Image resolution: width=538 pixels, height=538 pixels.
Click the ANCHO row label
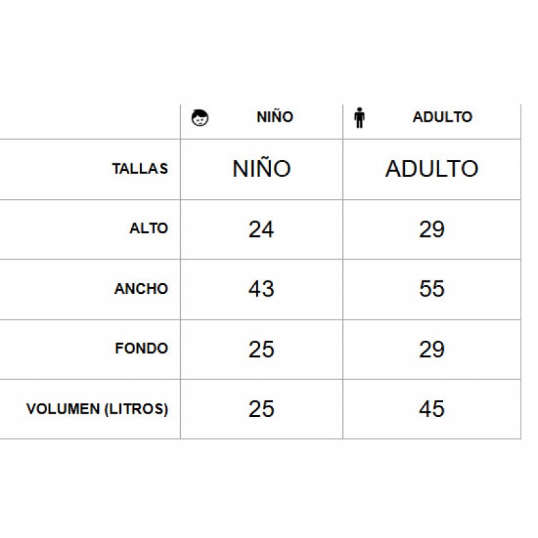pyautogui.click(x=141, y=289)
